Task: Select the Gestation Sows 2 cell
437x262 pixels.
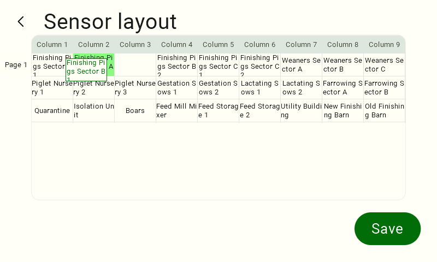Action: (218, 88)
